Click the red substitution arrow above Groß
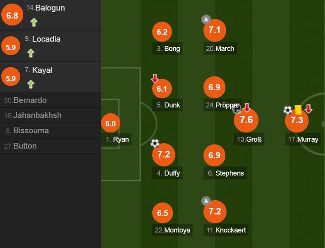The height and width of the screenshot is (248, 325). click(247, 108)
